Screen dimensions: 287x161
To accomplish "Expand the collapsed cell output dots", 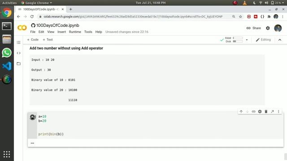I will [x=32, y=143].
